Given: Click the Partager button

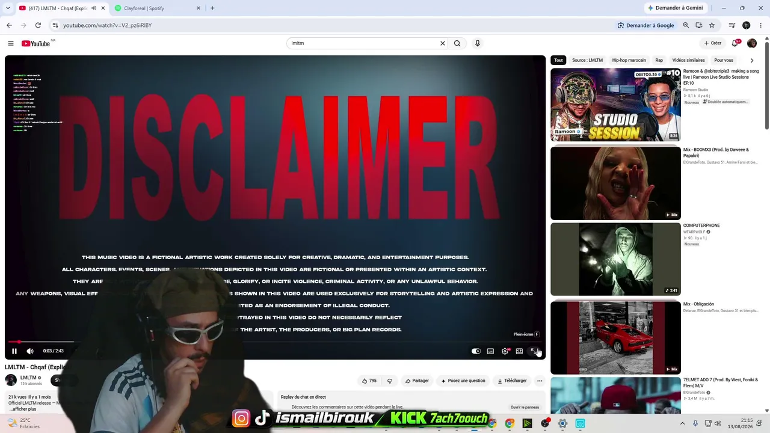Looking at the screenshot, I should 417,381.
